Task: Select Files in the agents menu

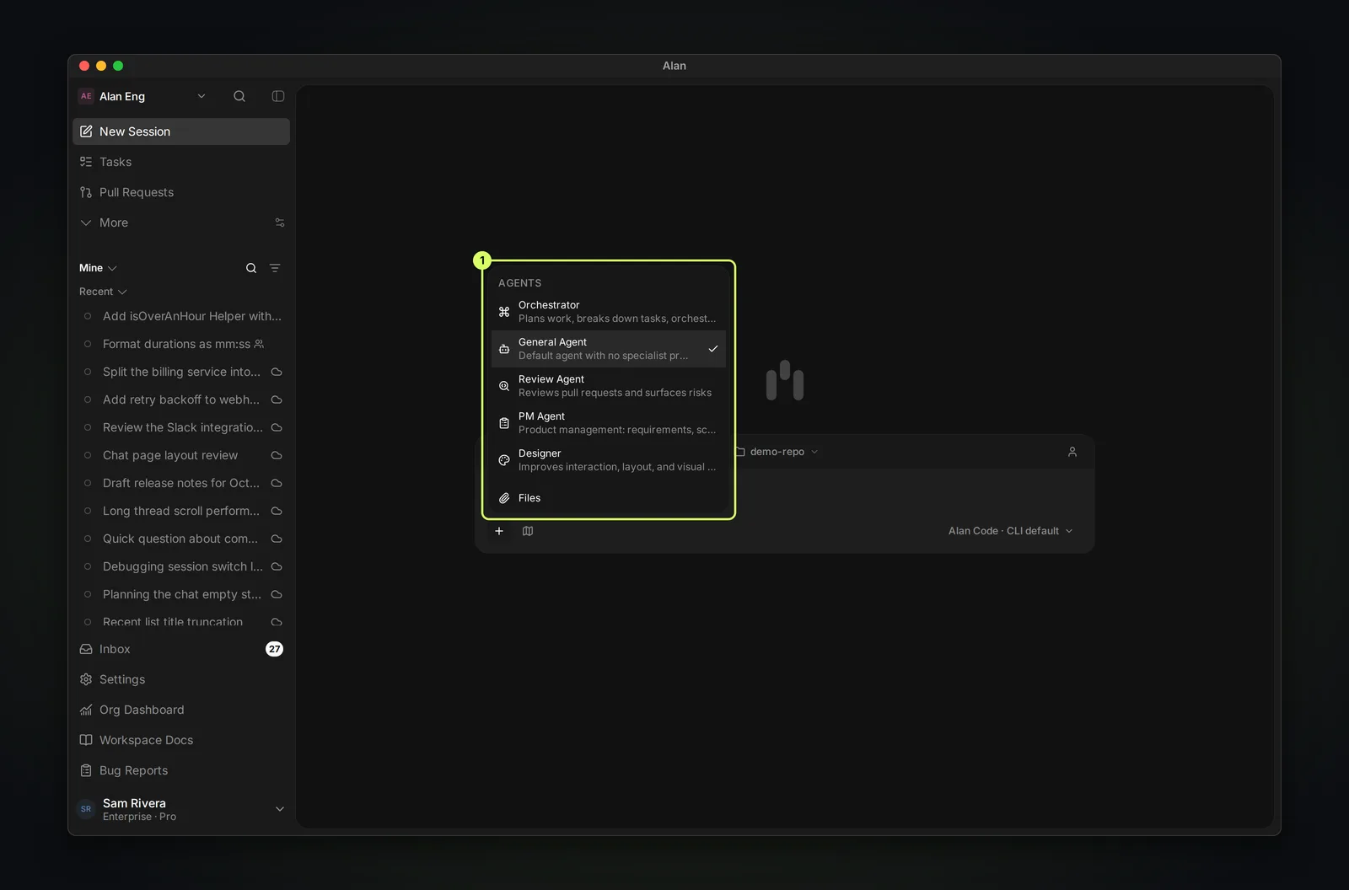Action: coord(609,498)
